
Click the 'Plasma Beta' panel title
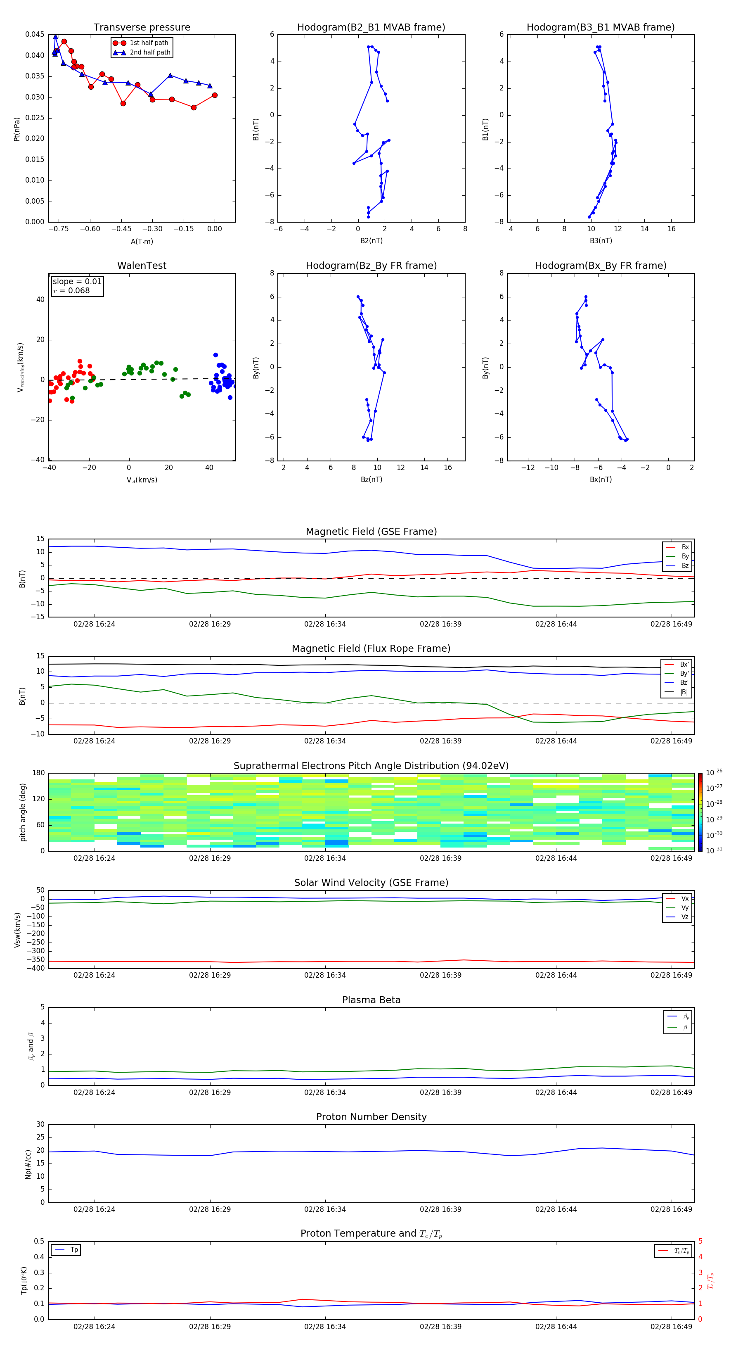point(371,1000)
